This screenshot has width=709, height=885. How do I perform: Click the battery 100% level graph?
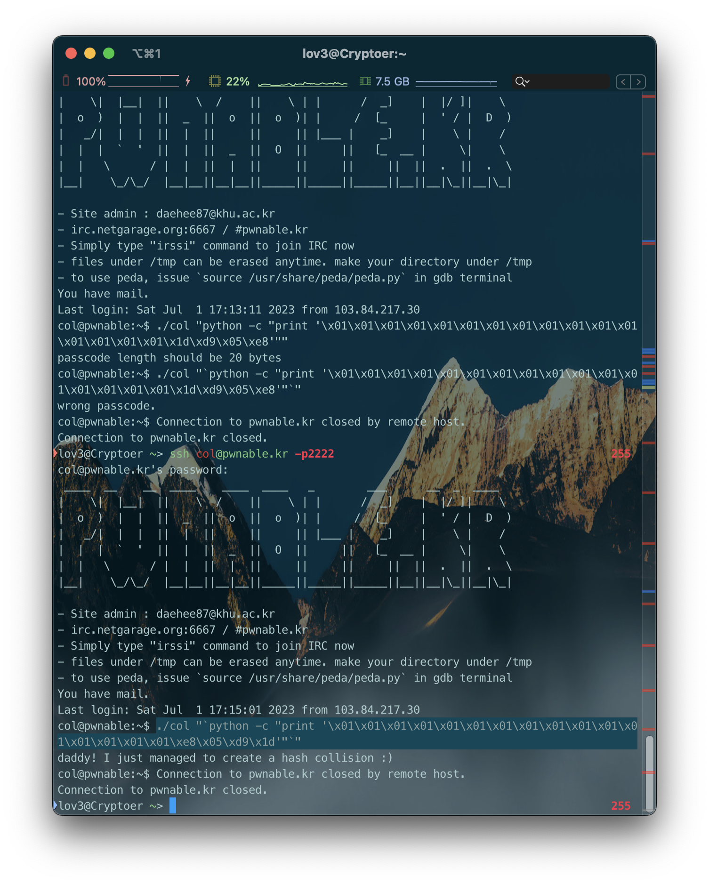pos(144,81)
